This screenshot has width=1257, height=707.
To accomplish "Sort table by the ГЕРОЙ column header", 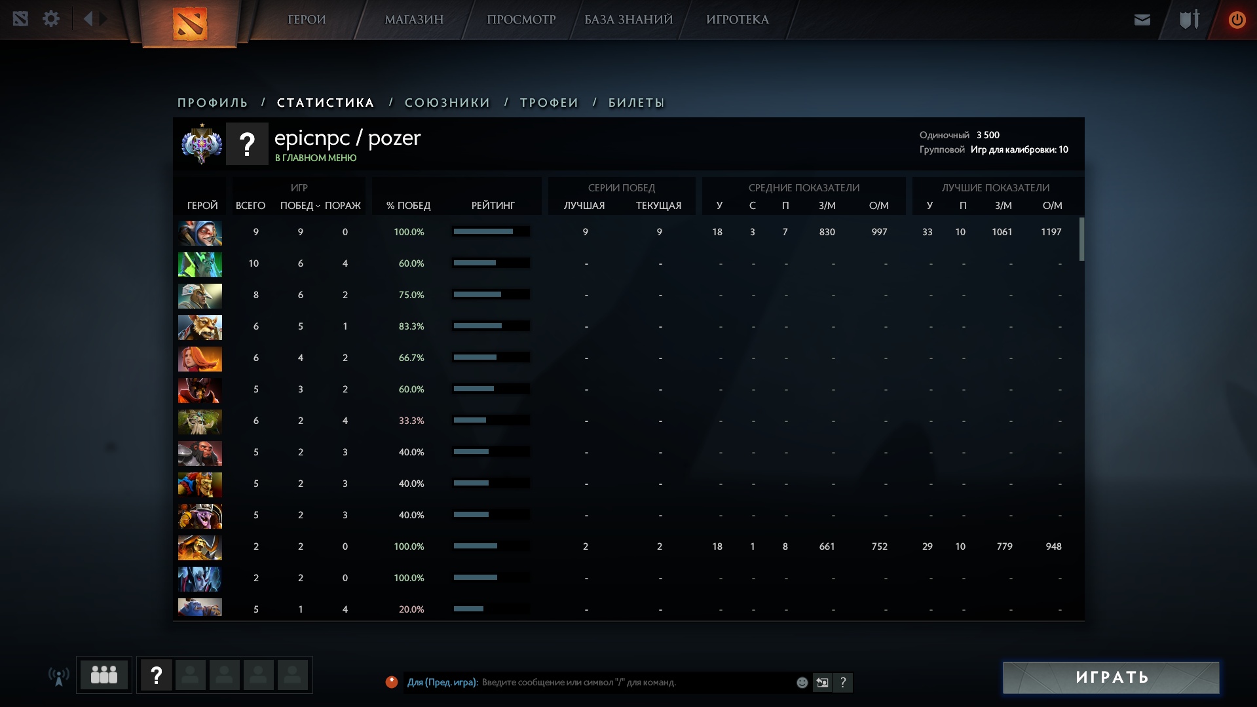I will (x=202, y=206).
